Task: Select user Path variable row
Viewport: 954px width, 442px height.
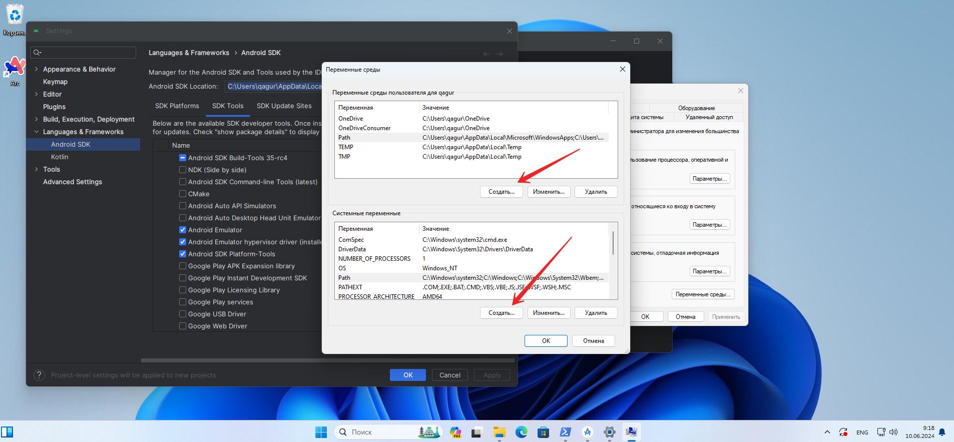Action: (x=471, y=138)
